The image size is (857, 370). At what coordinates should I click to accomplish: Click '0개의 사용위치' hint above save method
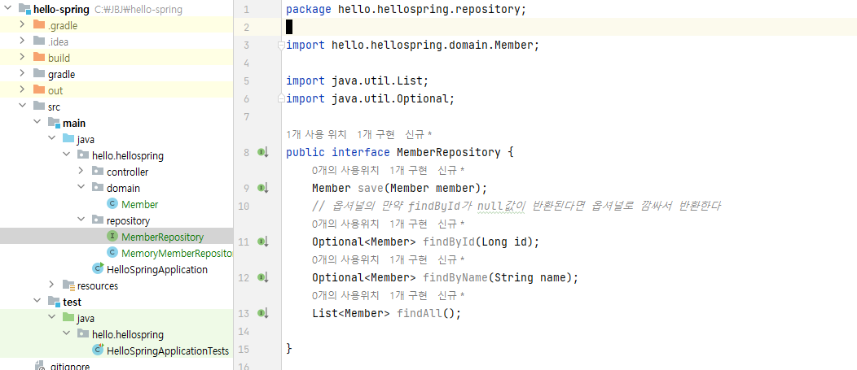tap(346, 170)
